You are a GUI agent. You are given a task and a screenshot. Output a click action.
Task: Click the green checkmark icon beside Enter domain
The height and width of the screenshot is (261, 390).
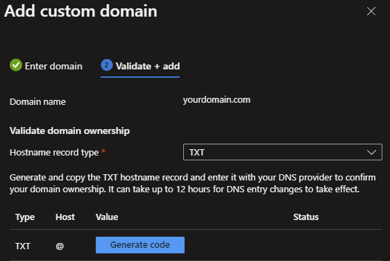(16, 65)
